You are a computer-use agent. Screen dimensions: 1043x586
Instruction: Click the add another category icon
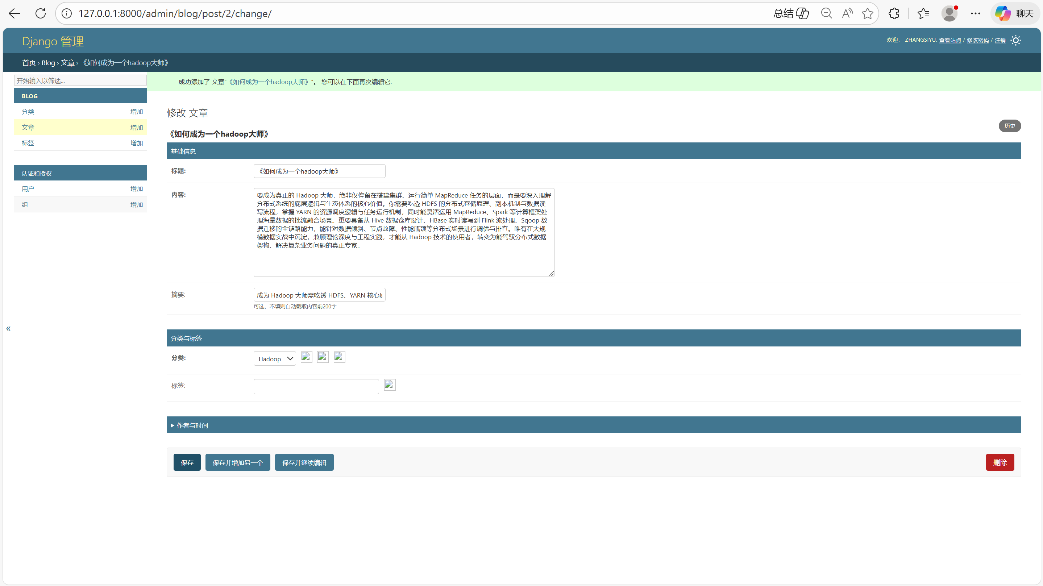[323, 357]
